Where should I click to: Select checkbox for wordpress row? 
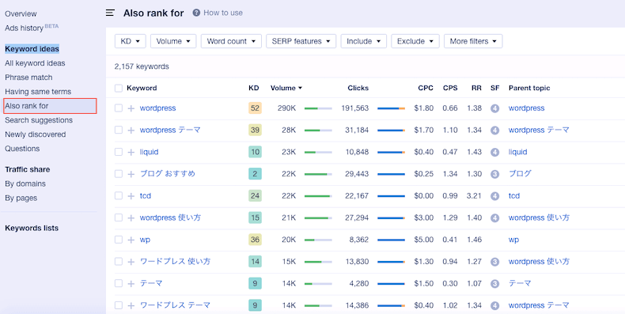tap(119, 108)
